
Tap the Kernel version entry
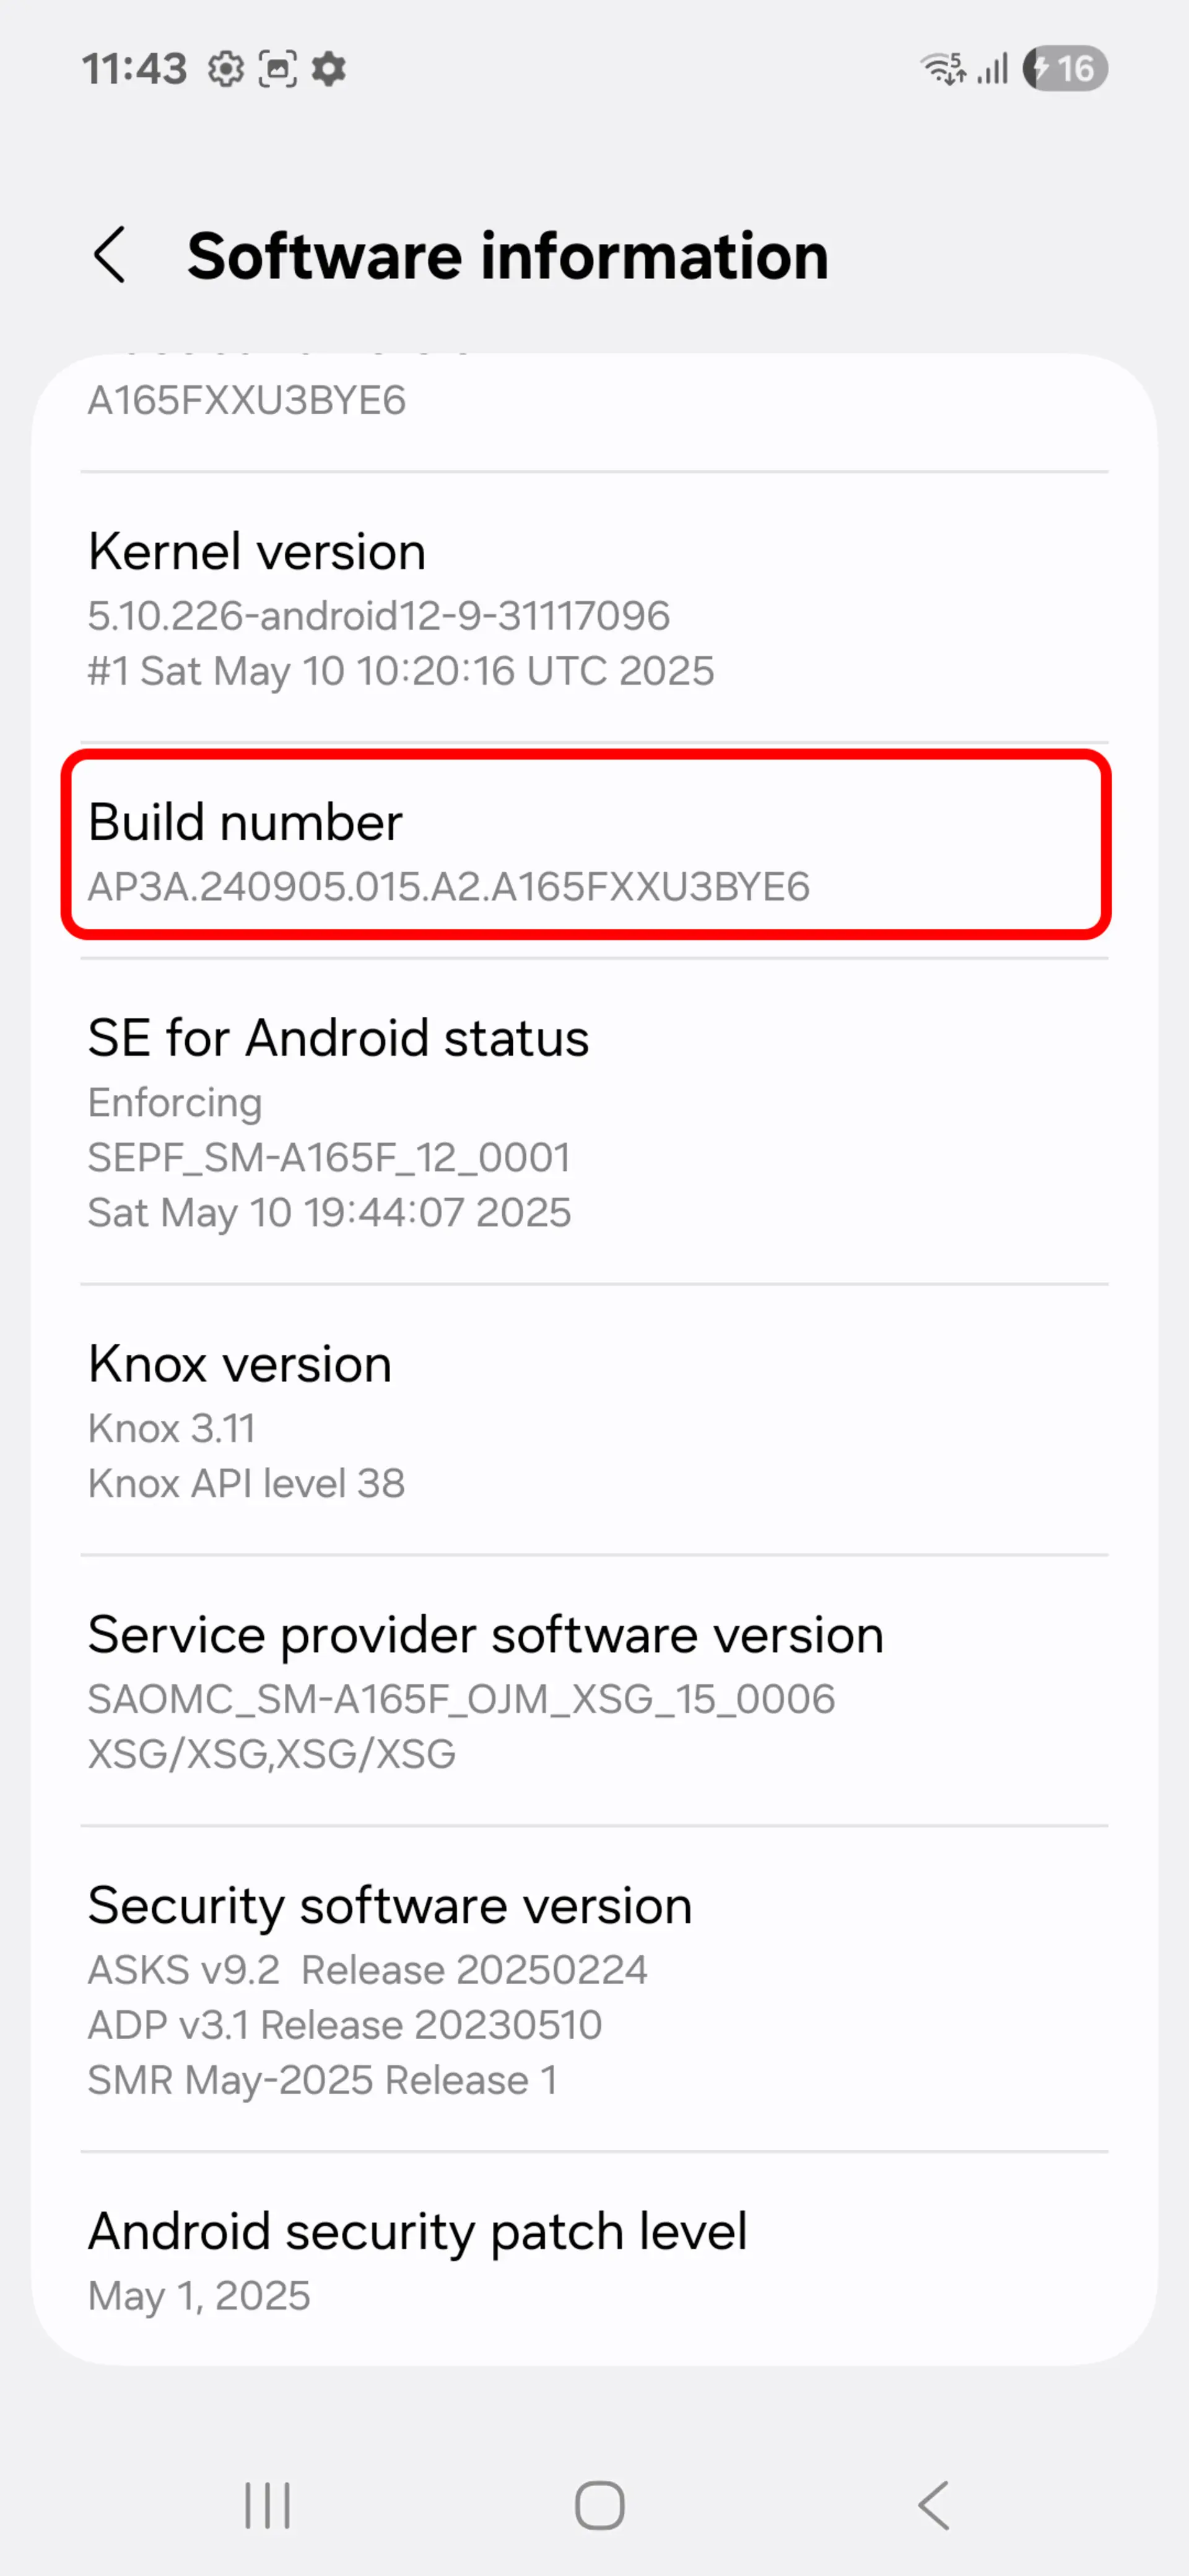click(594, 608)
